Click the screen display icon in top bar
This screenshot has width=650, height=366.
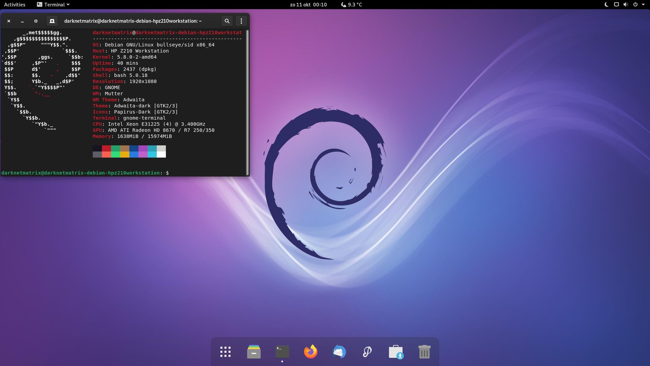click(616, 5)
